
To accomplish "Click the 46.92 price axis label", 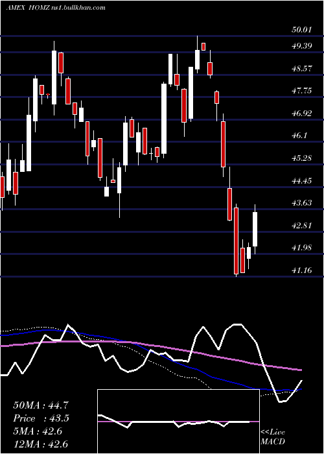I will point(301,113).
